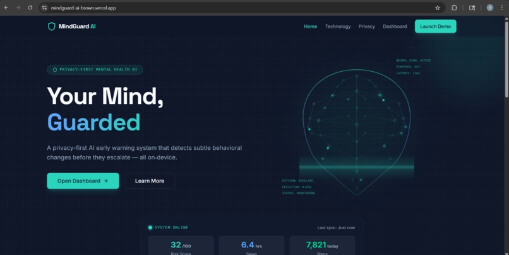Click the media/search tab icon in toolbar
Viewport: 509px width, 255px height.
point(472,8)
